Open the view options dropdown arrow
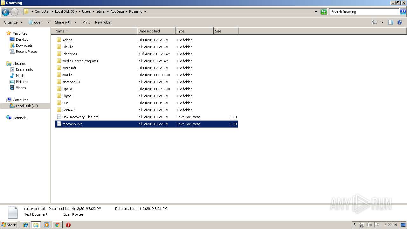 click(382, 22)
